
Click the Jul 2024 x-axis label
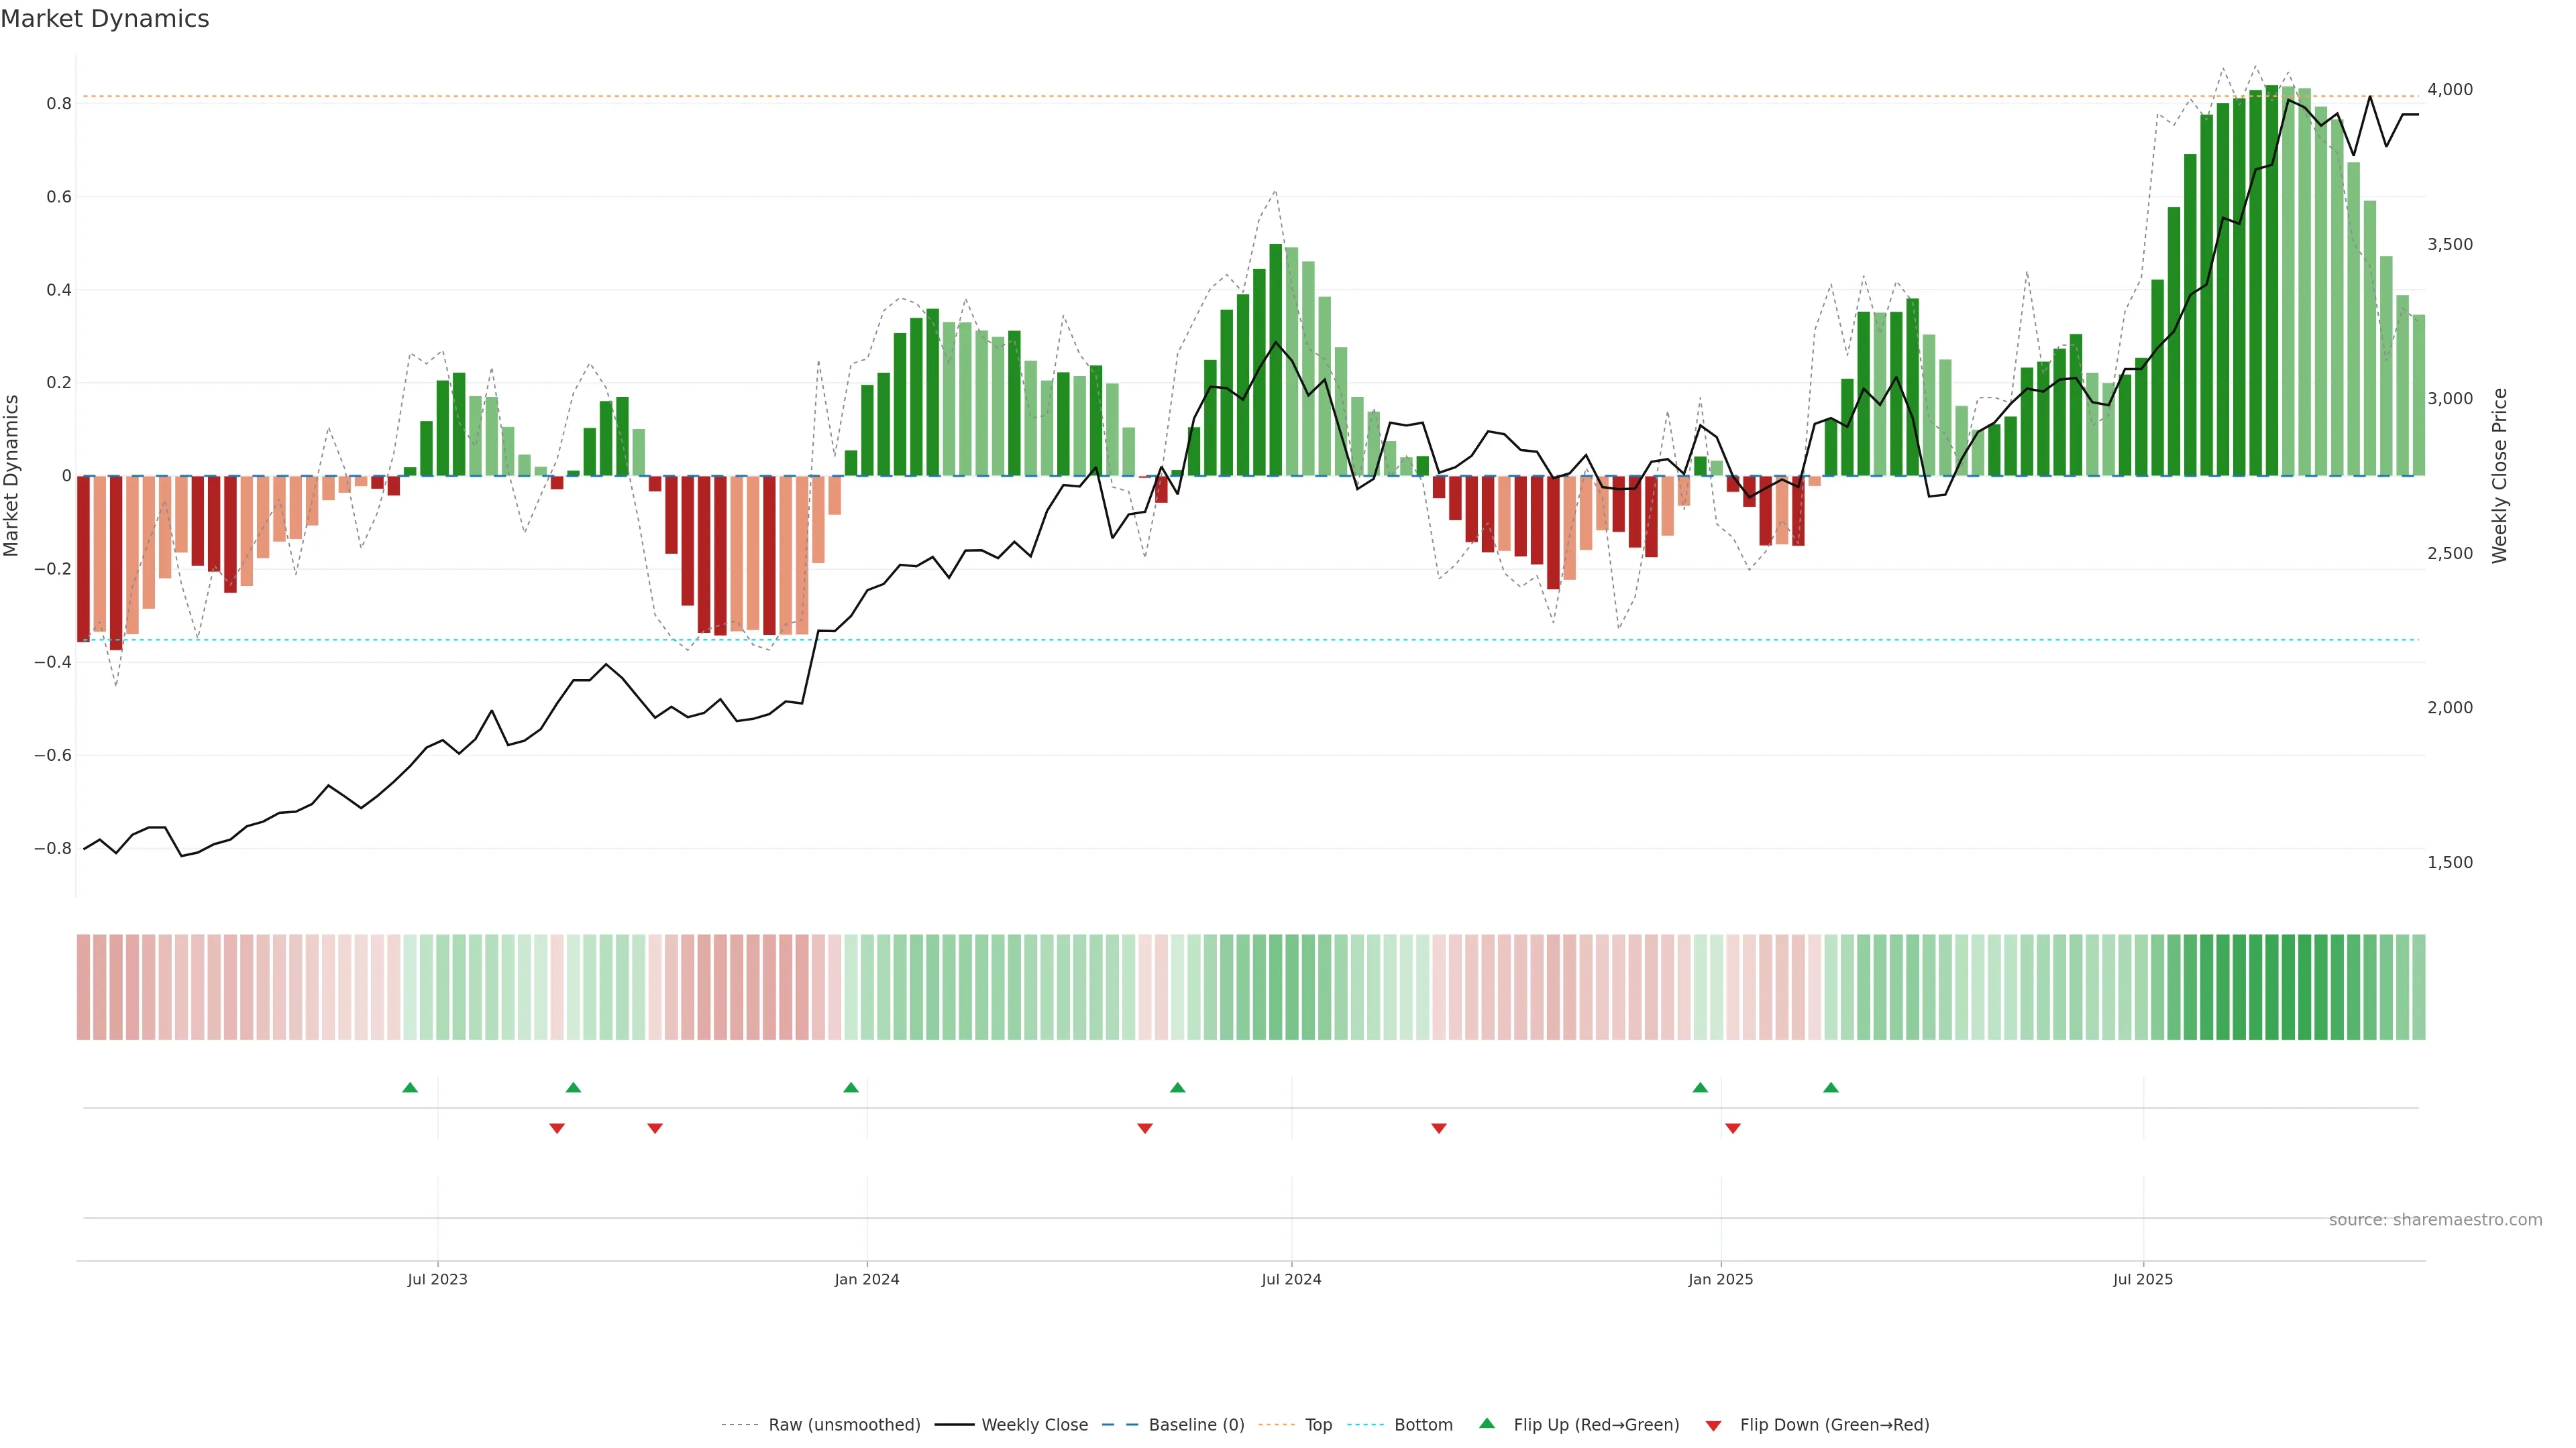point(1291,1279)
